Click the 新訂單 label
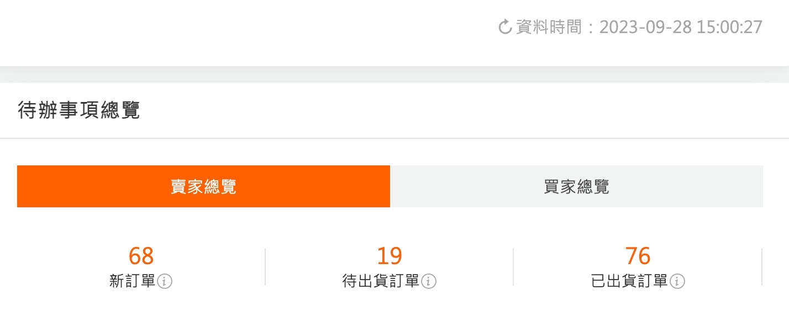This screenshot has height=322, width=789. point(133,281)
